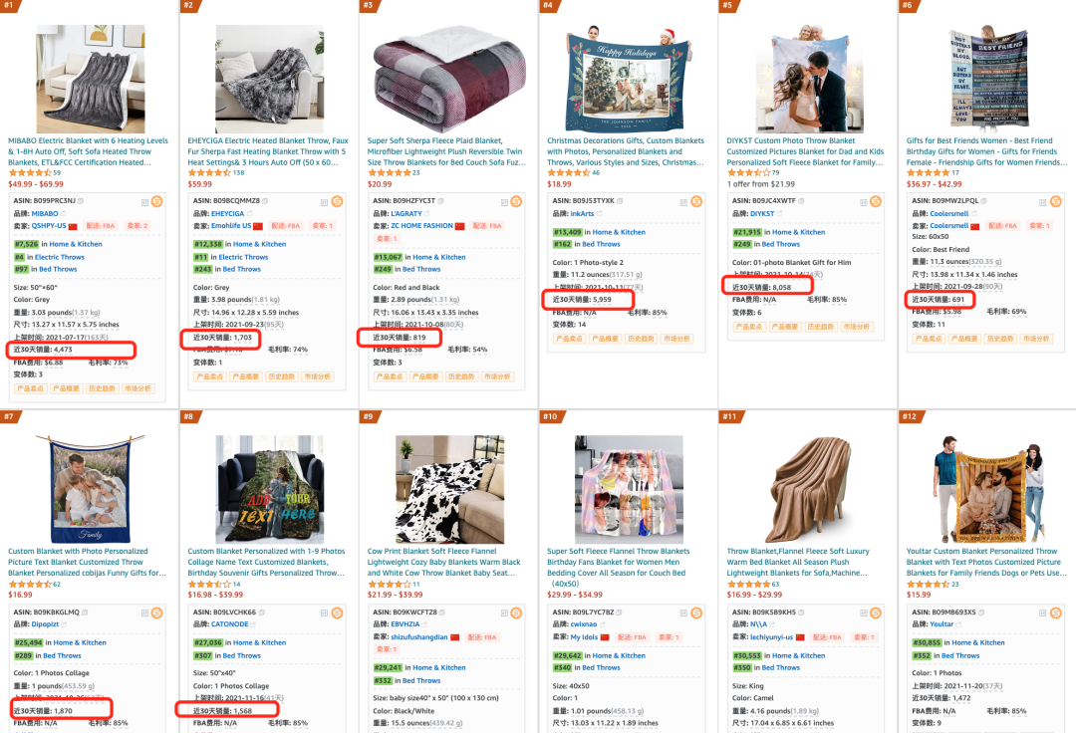
Task: Click the orange S logo on the Dipopizt card
Action: 157,613
